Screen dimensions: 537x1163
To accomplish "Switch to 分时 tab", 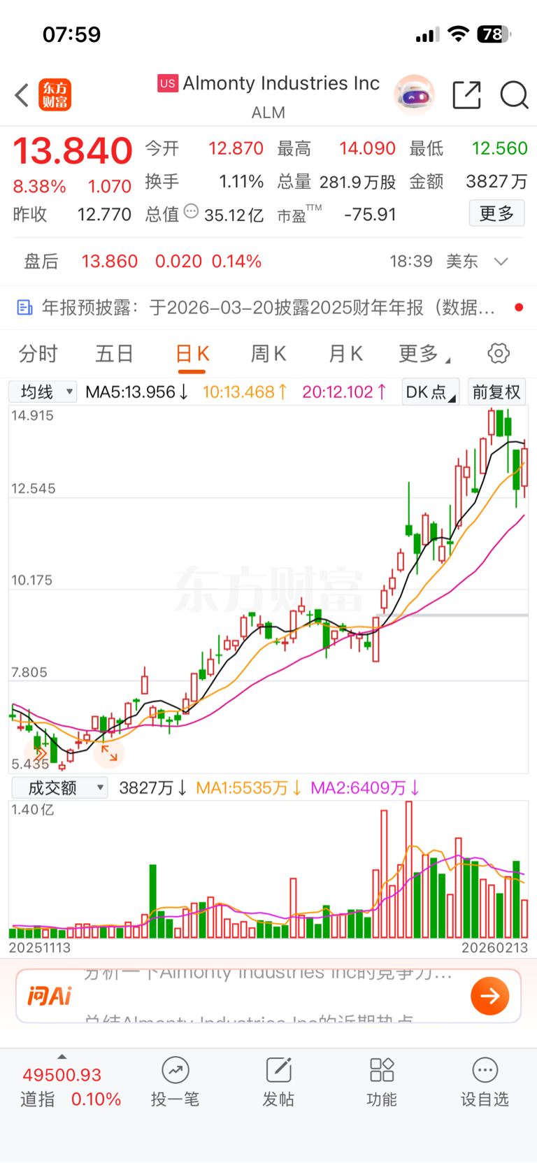I will pyautogui.click(x=38, y=354).
